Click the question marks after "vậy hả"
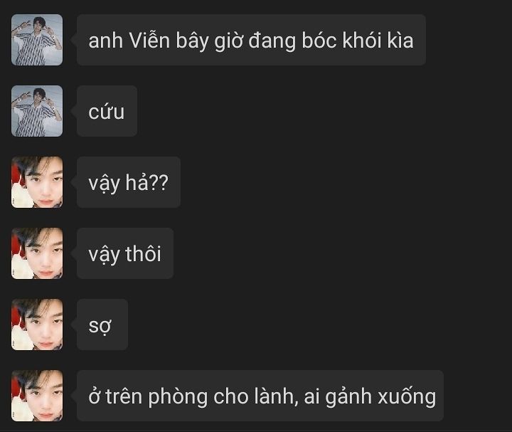The image size is (512, 432). (159, 183)
